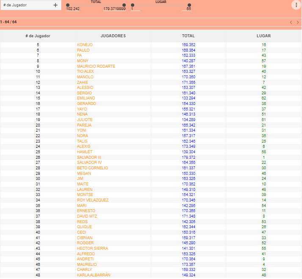Select player SALVADOR III
Image resolution: width=302 pixels, height=279 pixels.
(x=89, y=157)
